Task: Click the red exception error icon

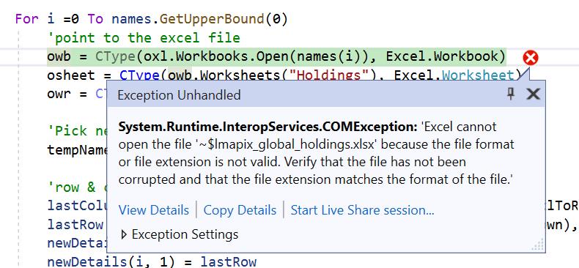Action: coord(531,59)
